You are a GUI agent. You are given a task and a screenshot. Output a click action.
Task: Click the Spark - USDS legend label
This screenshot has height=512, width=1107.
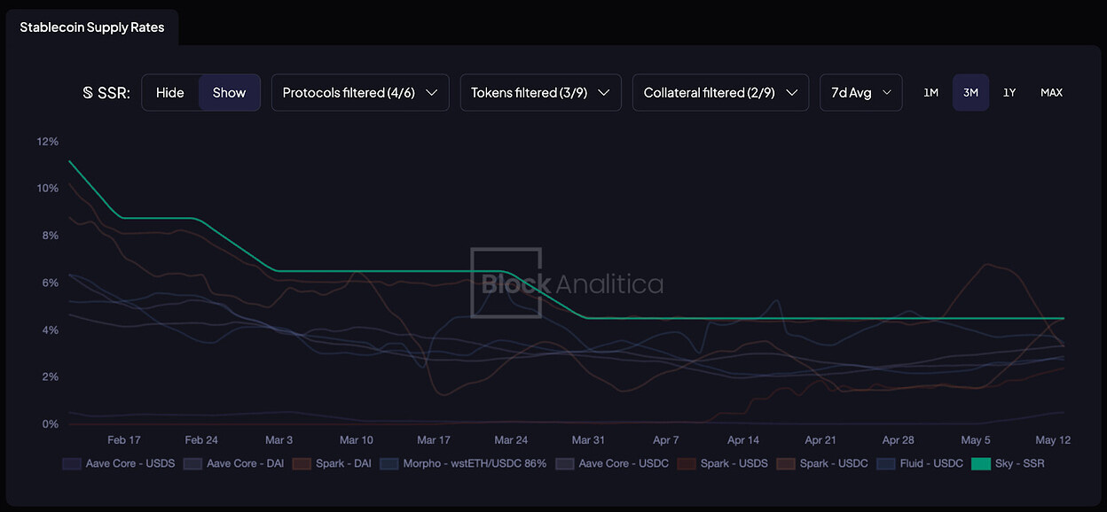point(734,463)
